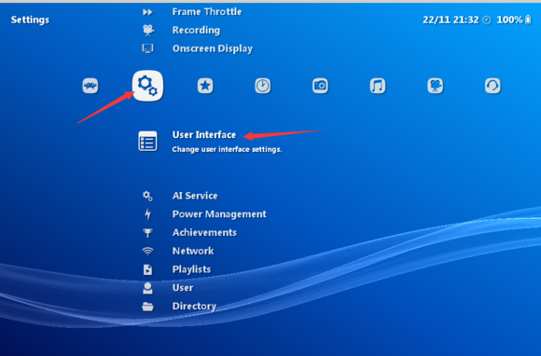
Task: Select the User Interface entry
Action: pos(204,135)
